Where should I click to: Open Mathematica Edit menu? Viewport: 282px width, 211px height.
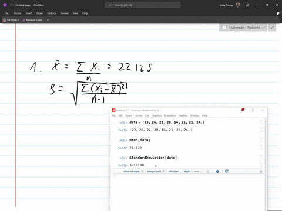(120, 115)
